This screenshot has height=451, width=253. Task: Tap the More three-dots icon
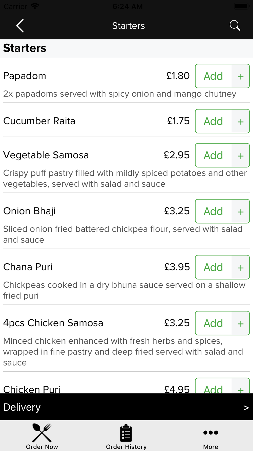click(x=211, y=432)
